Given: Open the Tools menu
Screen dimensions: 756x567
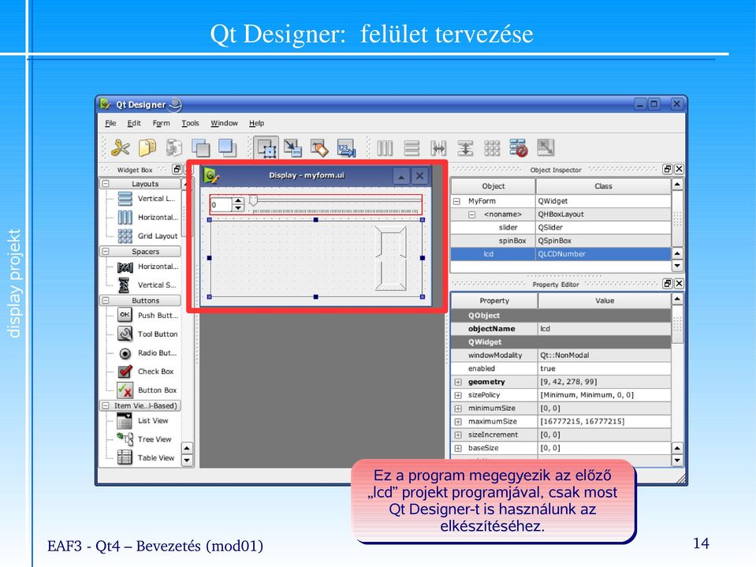Looking at the screenshot, I should [190, 123].
